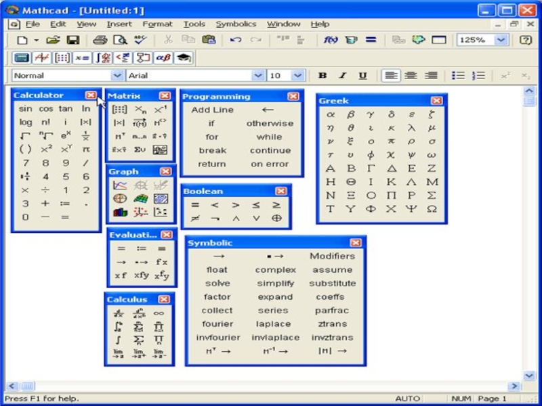Viewport: 542px width, 406px height.
Task: Toggle numbered list
Action: [x=479, y=76]
